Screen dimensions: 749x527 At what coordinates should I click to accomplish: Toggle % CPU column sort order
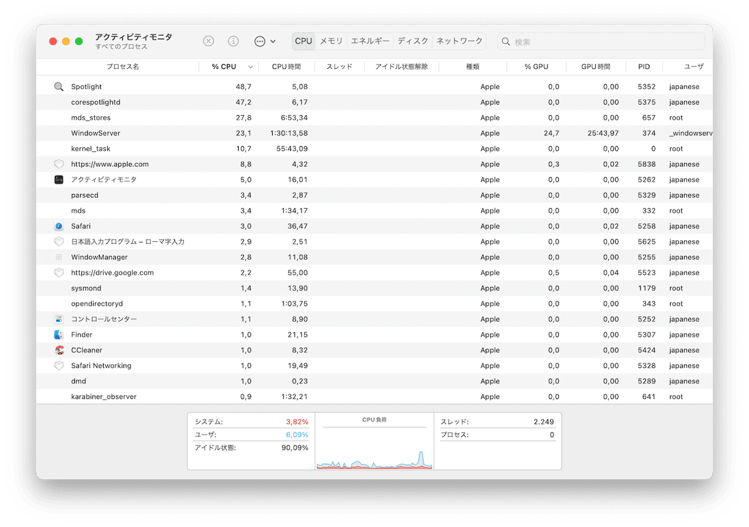coord(229,66)
